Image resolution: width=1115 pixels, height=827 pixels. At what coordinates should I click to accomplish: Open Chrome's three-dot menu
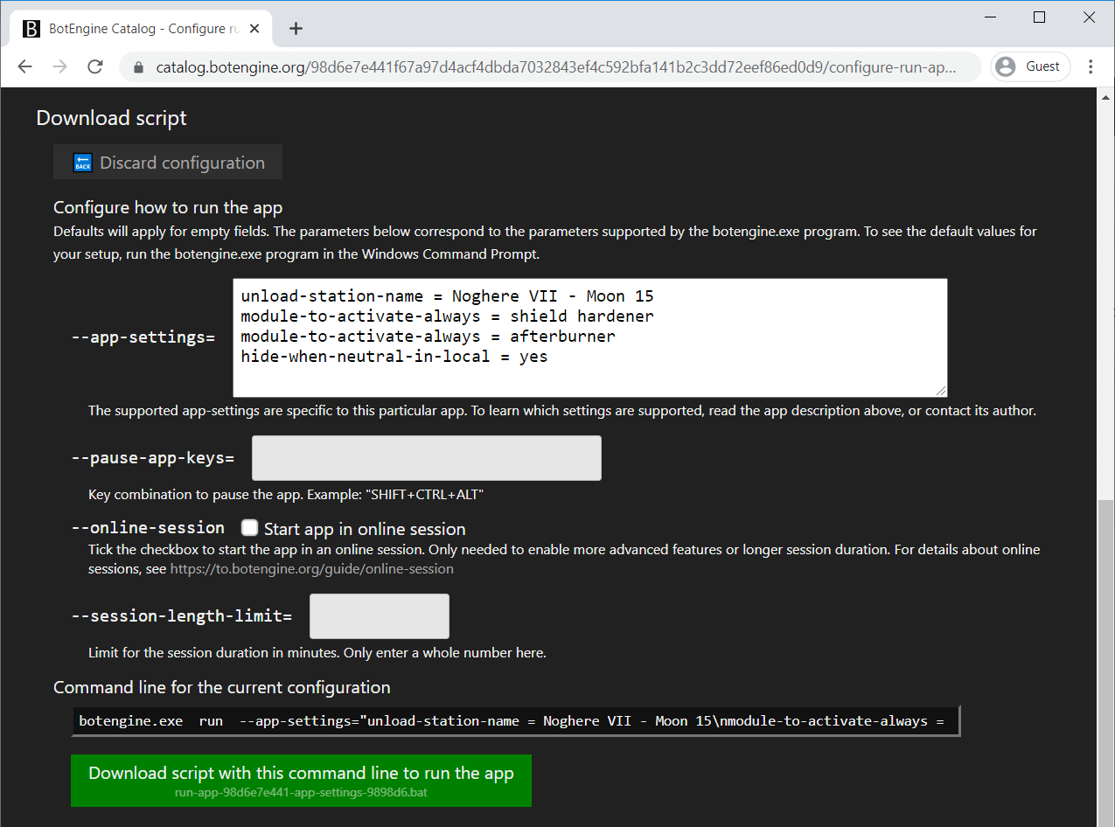coord(1091,66)
